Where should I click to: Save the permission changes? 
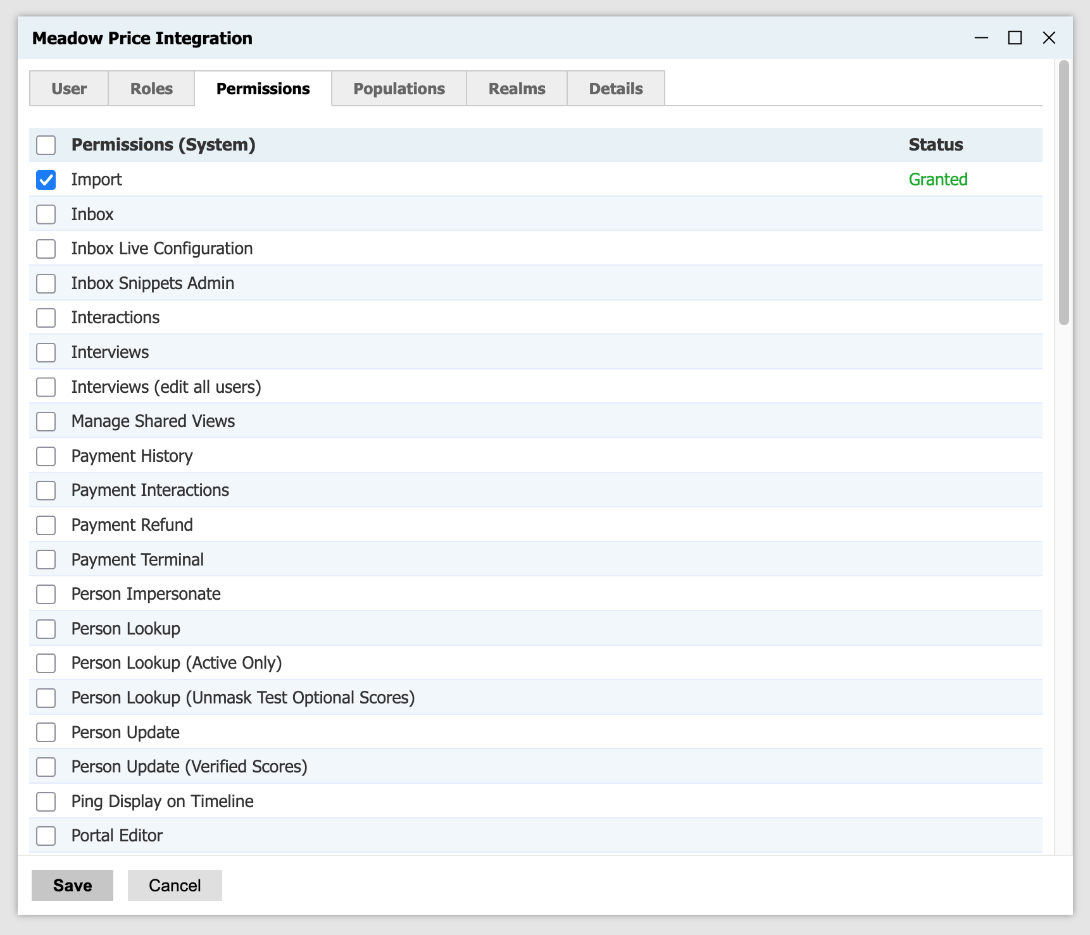[72, 885]
